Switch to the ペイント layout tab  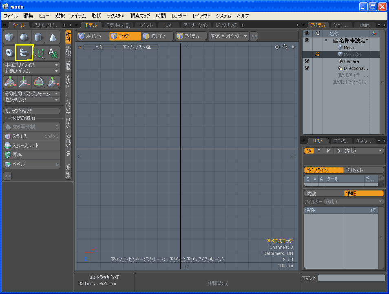pyautogui.click(x=146, y=25)
